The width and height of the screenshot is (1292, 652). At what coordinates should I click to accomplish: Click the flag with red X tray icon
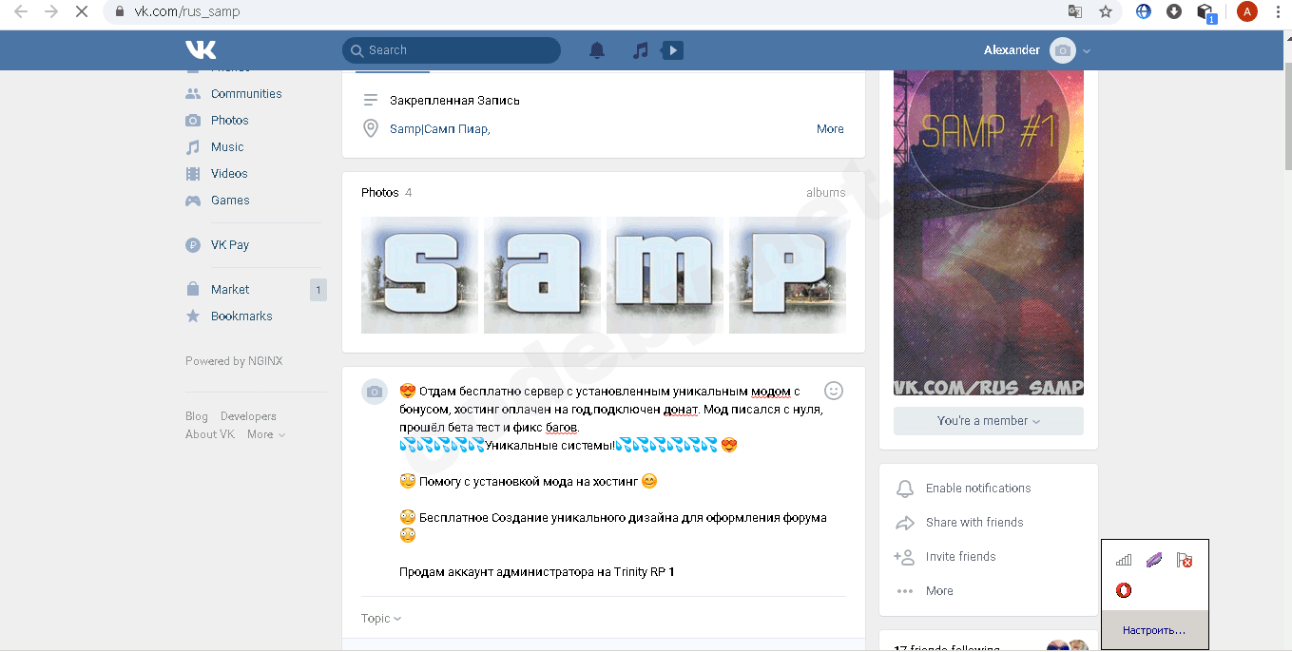1184,561
